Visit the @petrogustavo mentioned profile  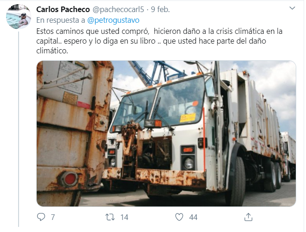(113, 20)
